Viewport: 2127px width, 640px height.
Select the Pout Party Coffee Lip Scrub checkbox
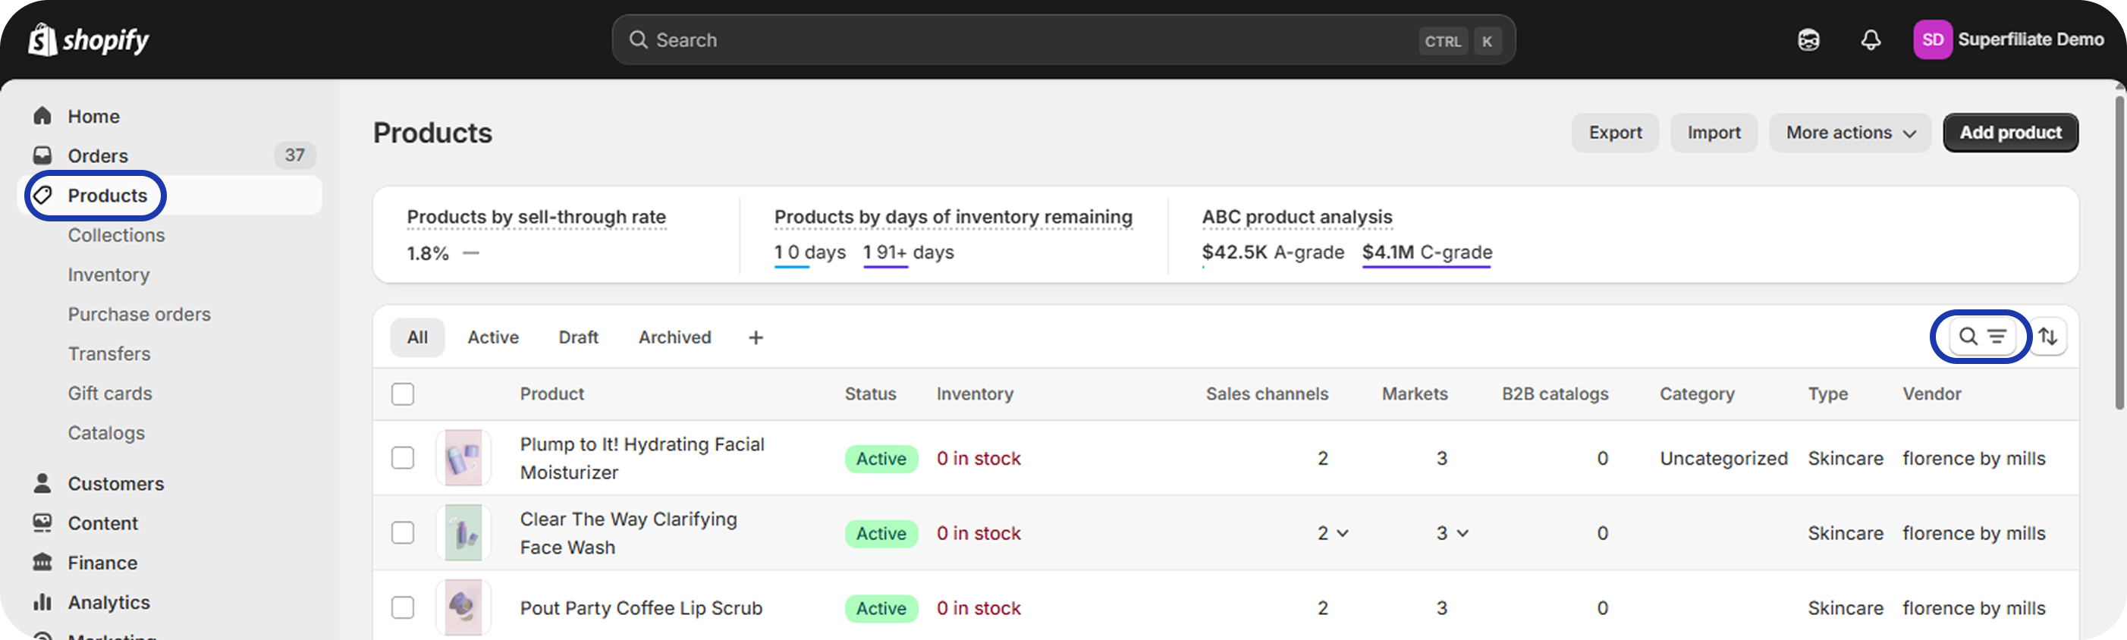pos(403,608)
